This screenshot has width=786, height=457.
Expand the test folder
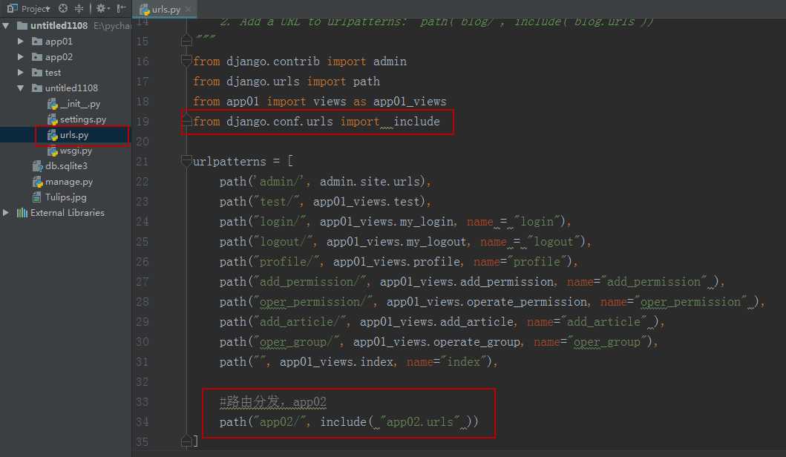point(21,72)
